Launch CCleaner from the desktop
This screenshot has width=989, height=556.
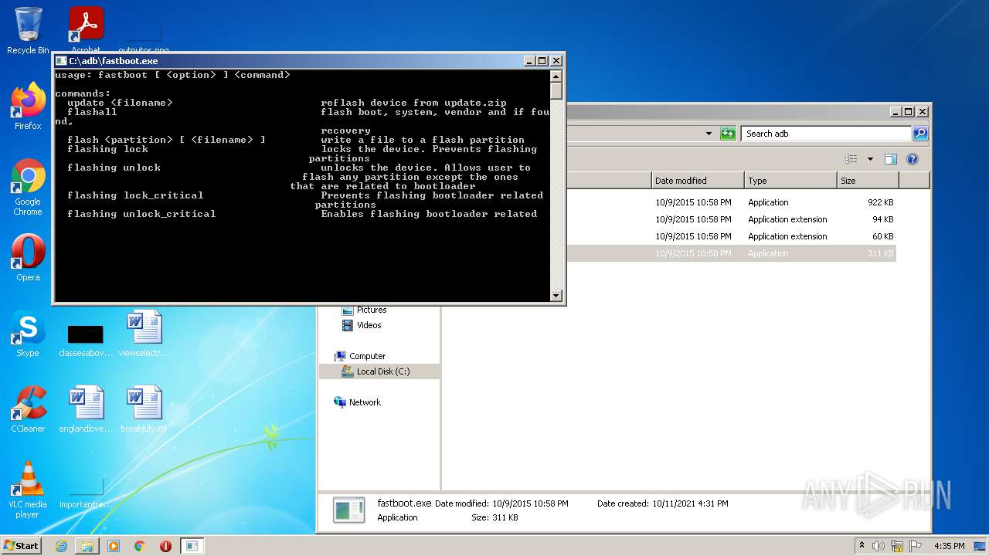tap(28, 409)
